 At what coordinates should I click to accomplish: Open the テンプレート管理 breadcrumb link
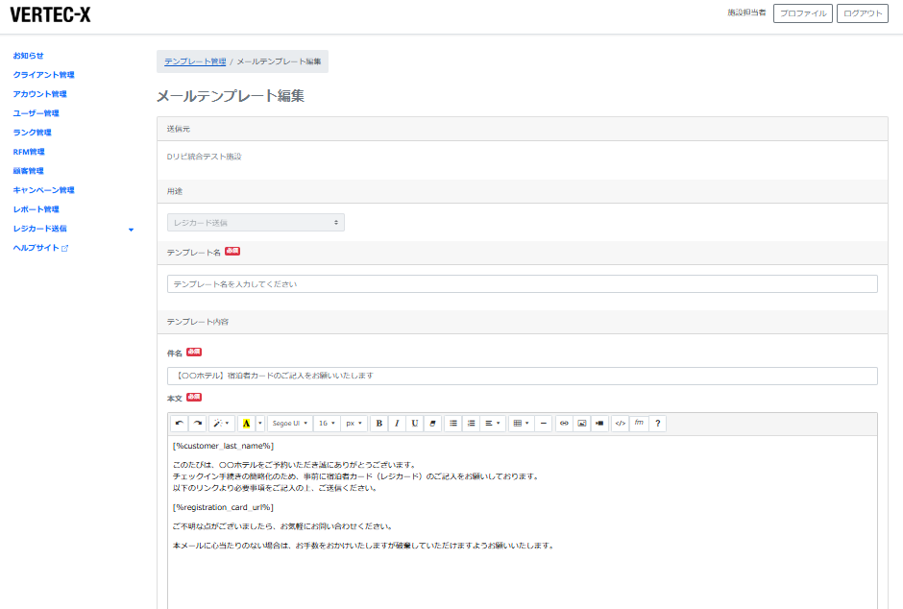(x=195, y=61)
